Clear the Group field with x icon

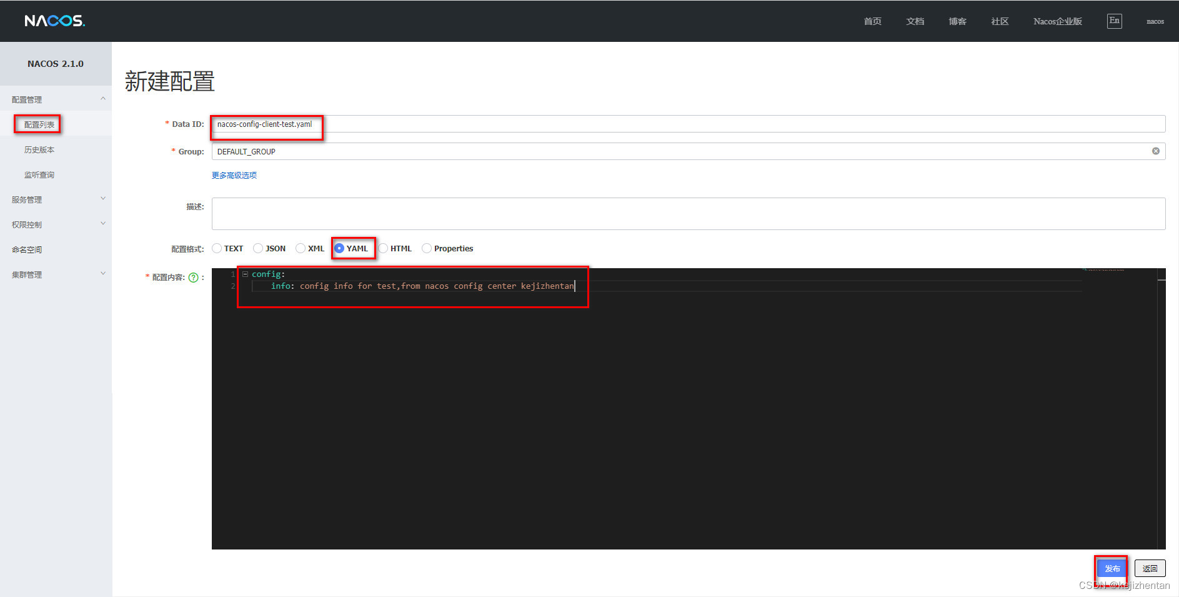(x=1155, y=151)
